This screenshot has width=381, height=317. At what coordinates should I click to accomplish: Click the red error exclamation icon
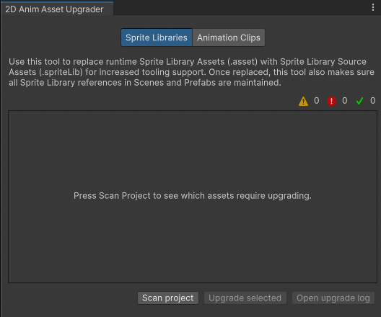(x=331, y=101)
